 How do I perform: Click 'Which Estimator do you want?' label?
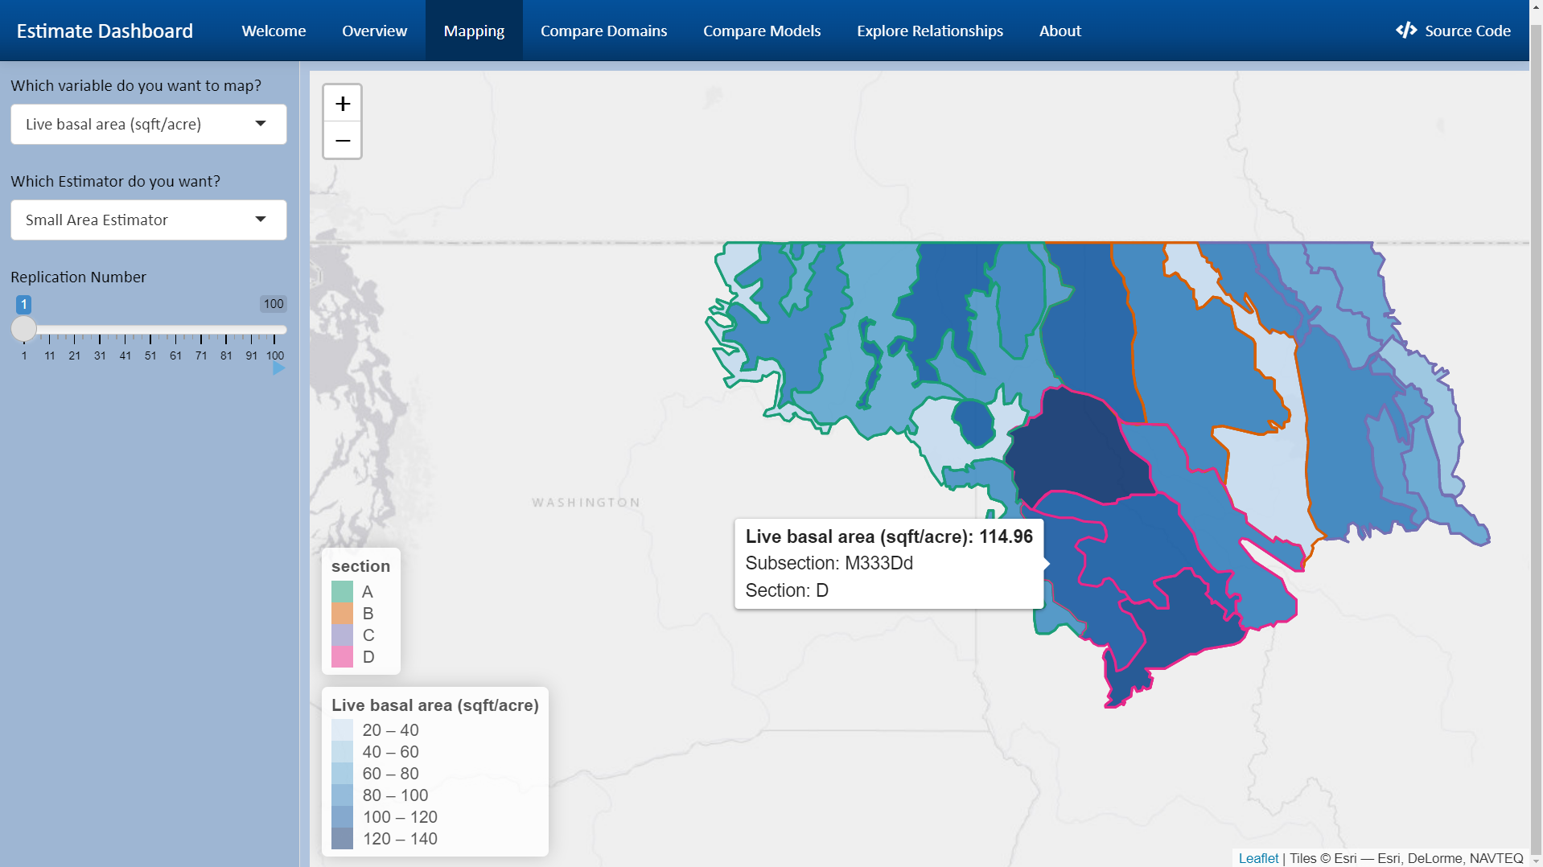(x=115, y=181)
